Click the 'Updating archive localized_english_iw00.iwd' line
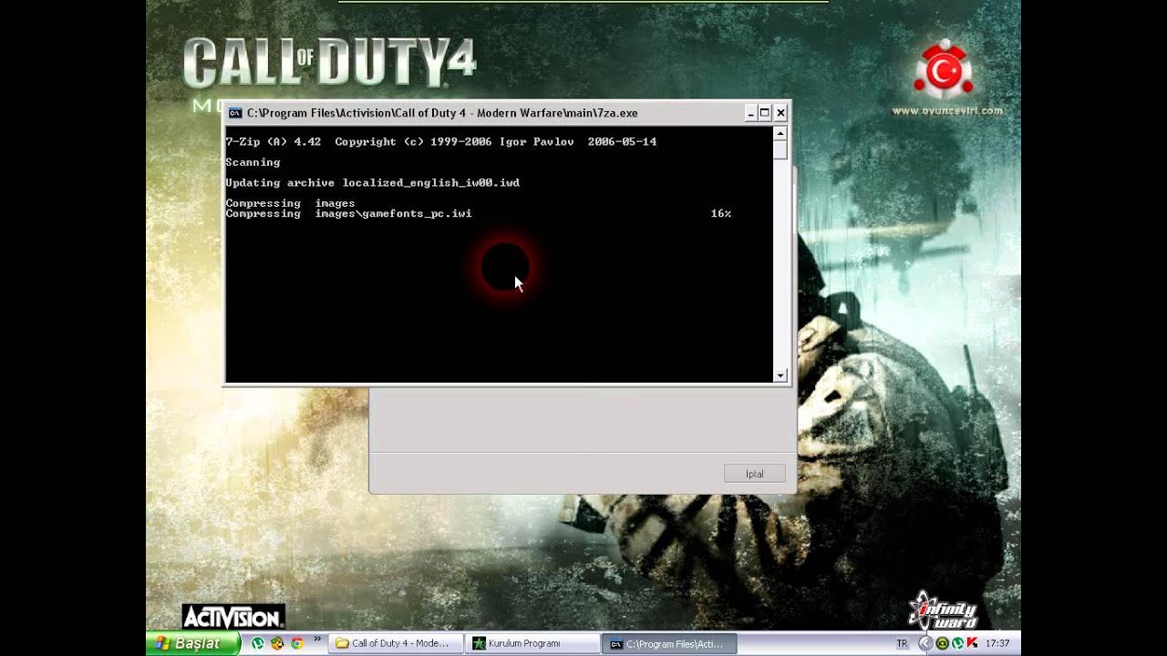1167x656 pixels. click(x=372, y=182)
